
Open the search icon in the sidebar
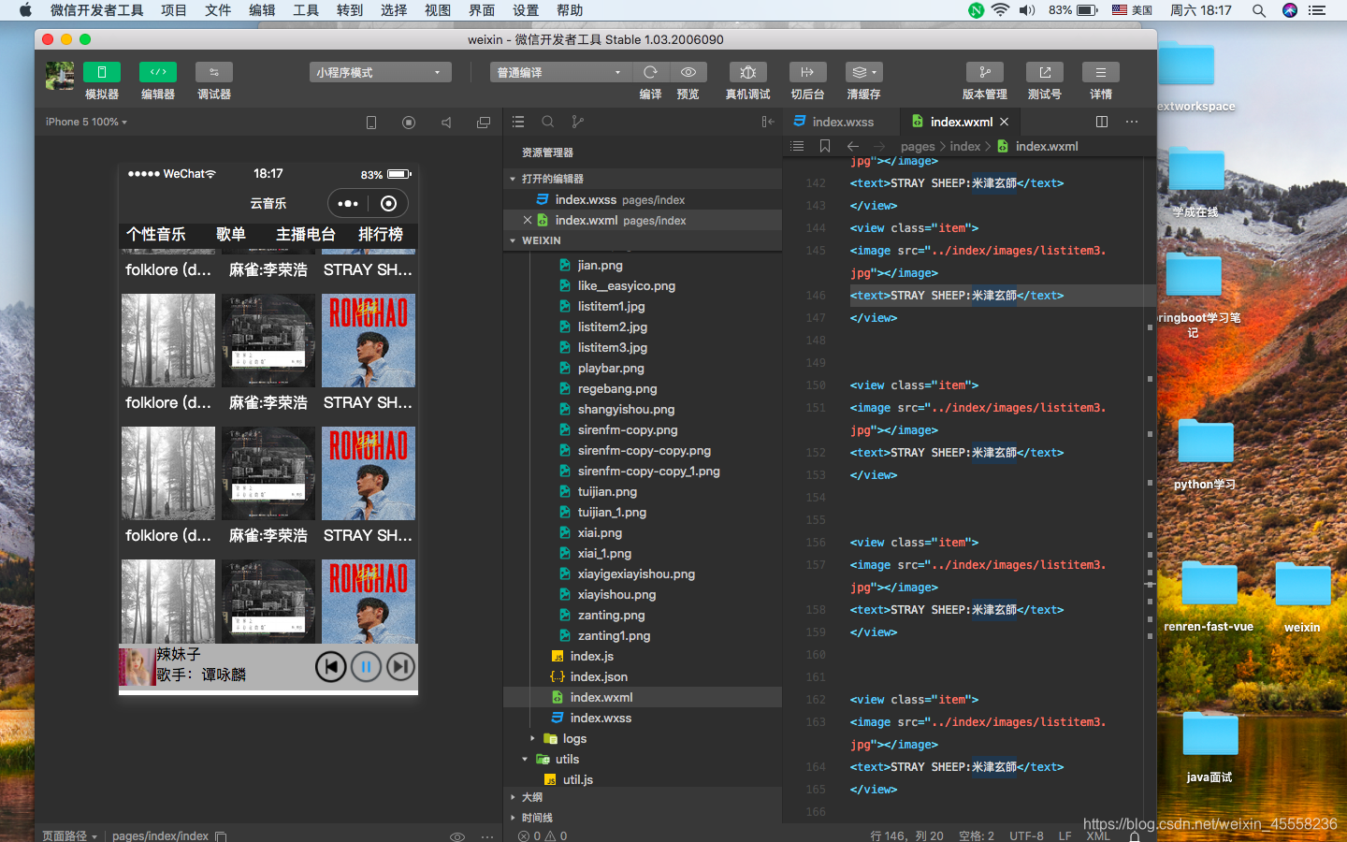pos(548,122)
